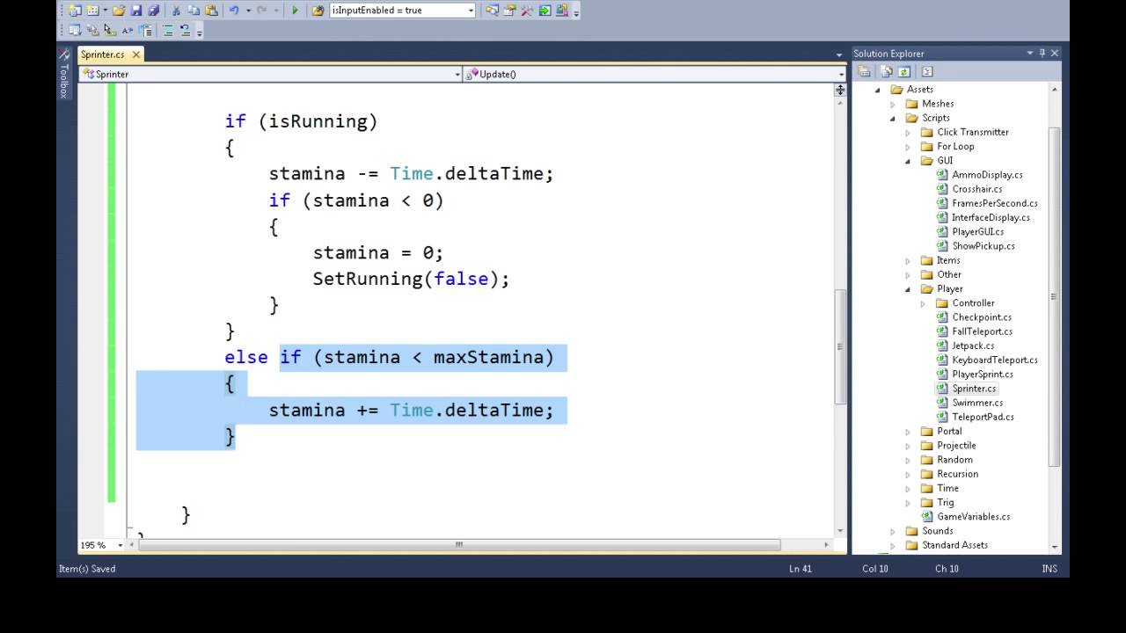Click the Refresh icon in Solution Explorer
The height and width of the screenshot is (633, 1126).
click(x=903, y=71)
